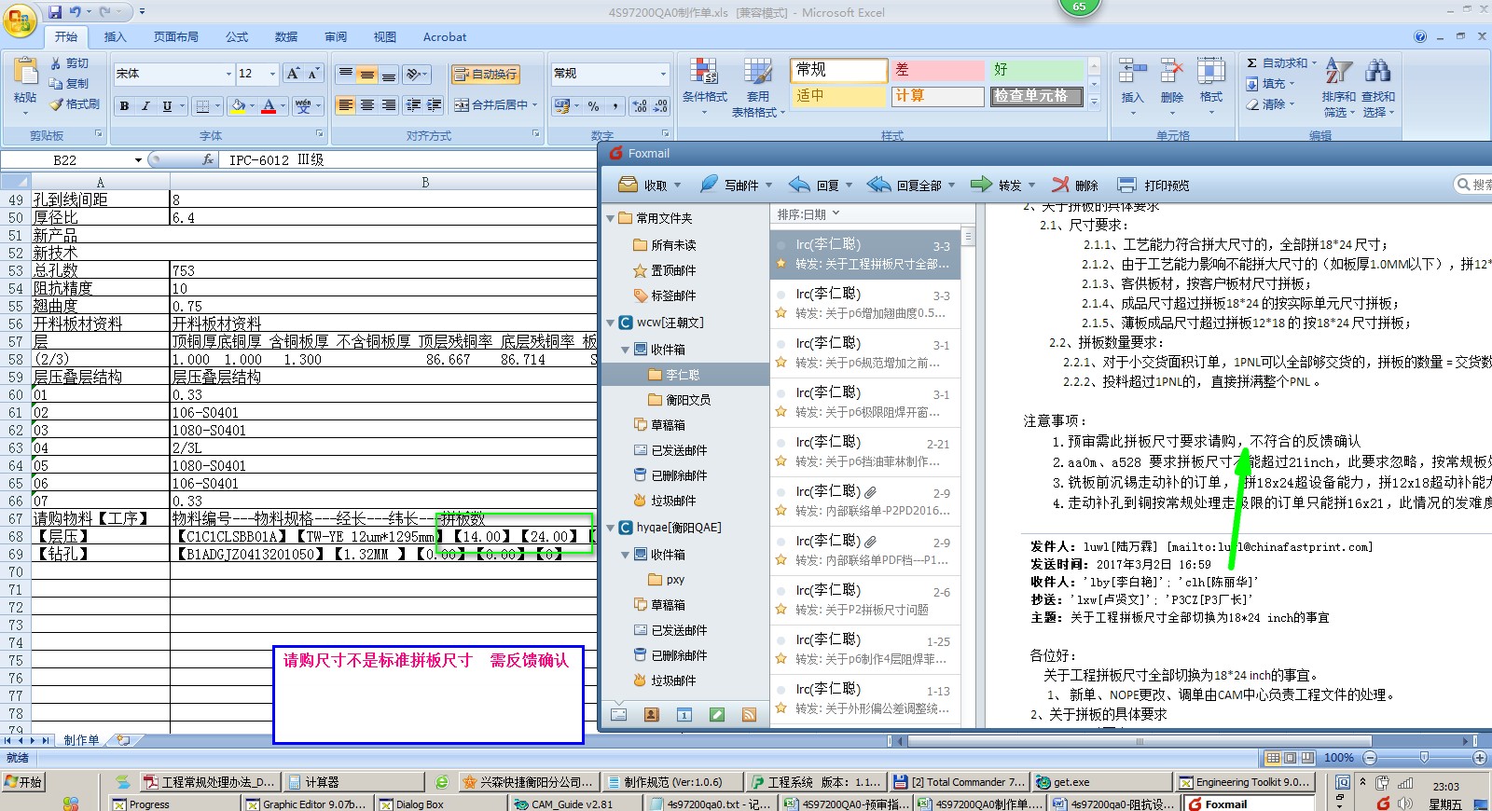Toggle Align Left text alignment
This screenshot has height=811, width=1492.
click(346, 105)
